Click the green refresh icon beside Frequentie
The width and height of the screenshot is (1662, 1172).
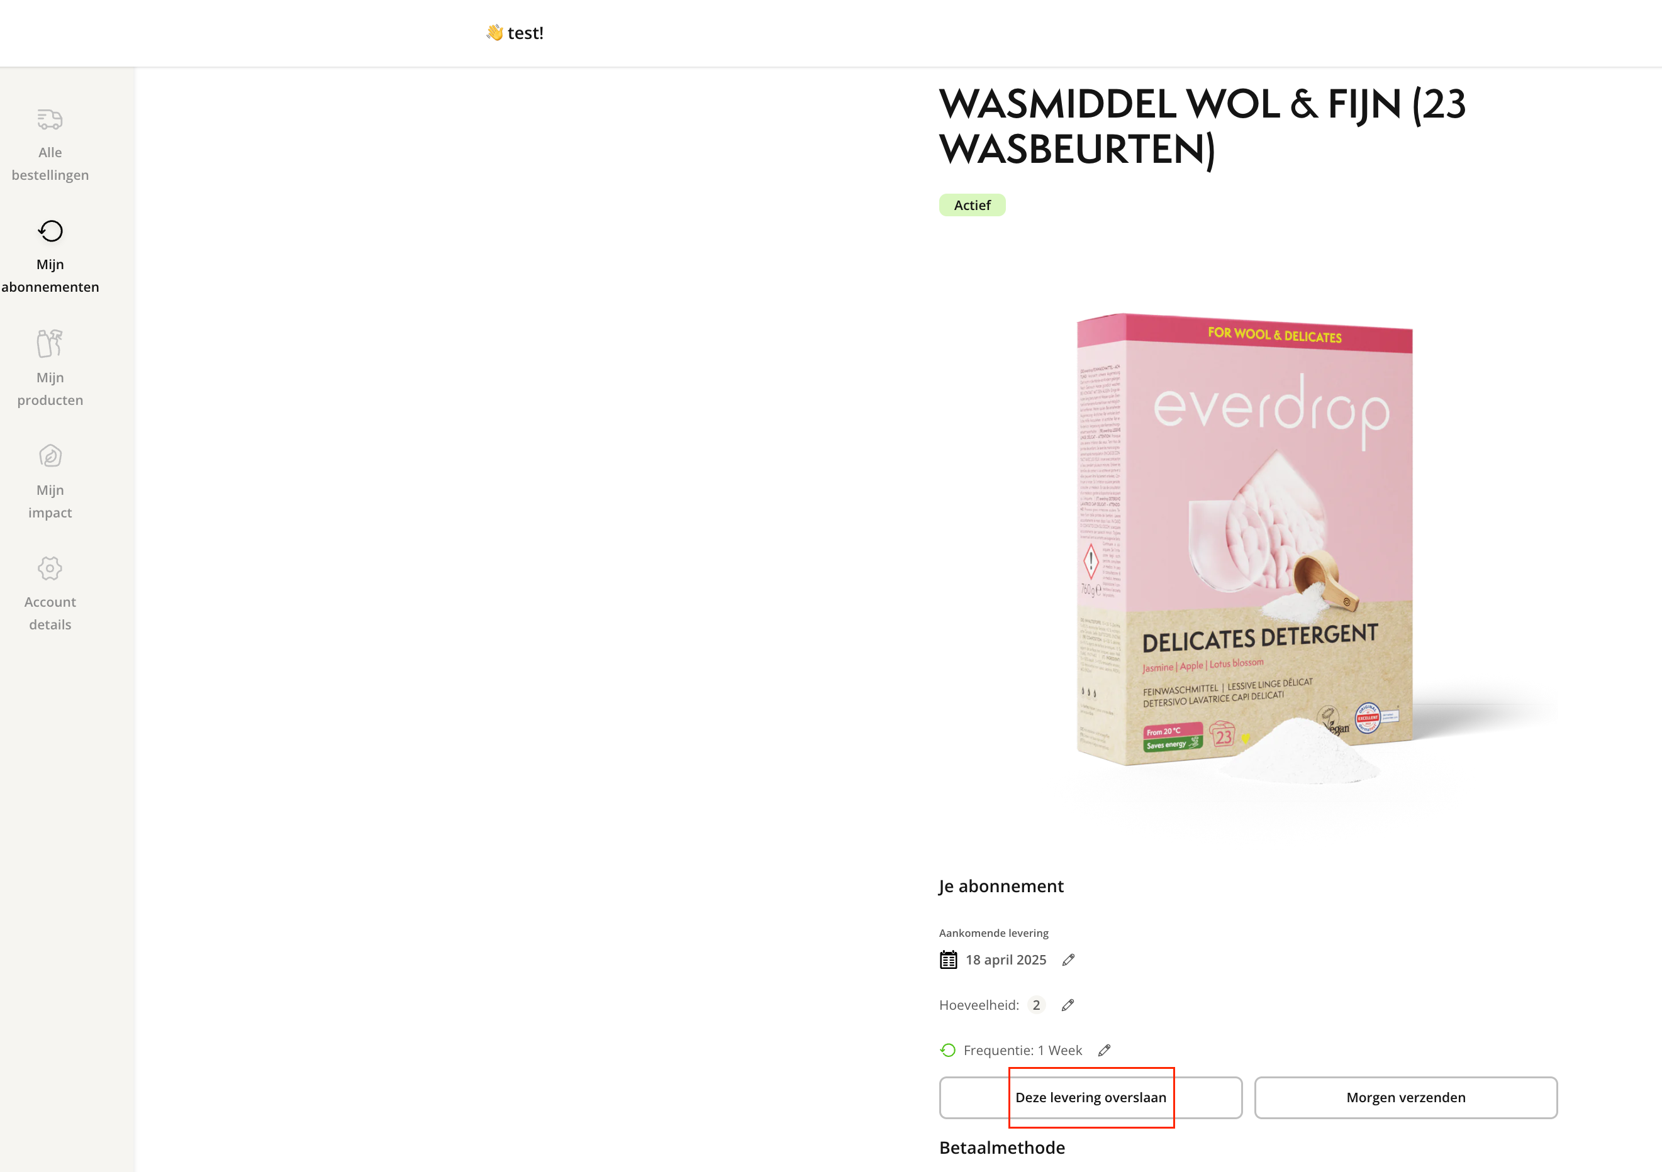[947, 1051]
